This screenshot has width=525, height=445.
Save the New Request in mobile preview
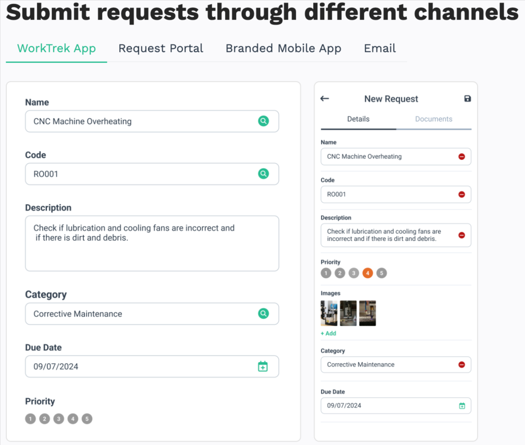pyautogui.click(x=467, y=99)
